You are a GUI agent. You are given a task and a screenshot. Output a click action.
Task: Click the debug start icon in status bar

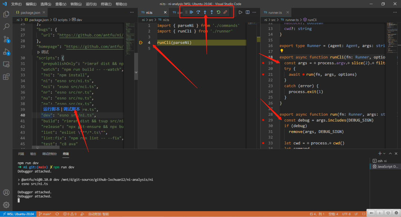point(82,214)
